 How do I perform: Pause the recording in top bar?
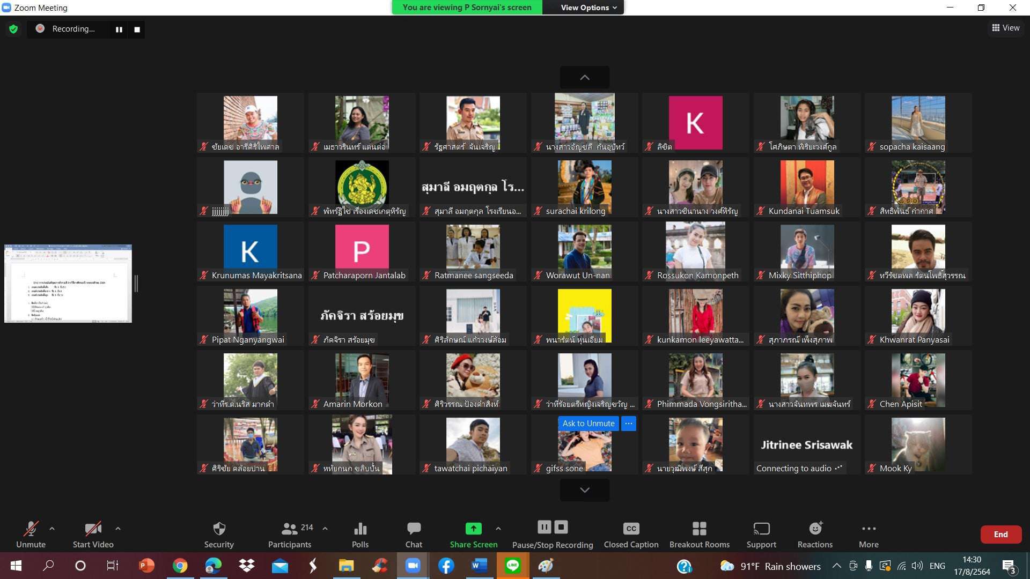coord(119,29)
